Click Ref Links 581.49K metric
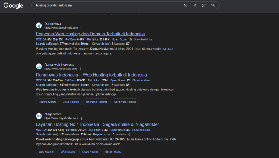279x158 pixels. 98,39
